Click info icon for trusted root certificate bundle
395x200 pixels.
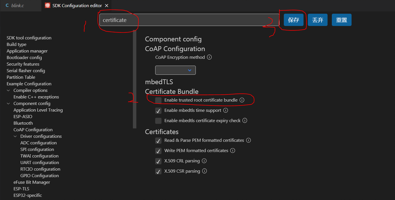(242, 100)
